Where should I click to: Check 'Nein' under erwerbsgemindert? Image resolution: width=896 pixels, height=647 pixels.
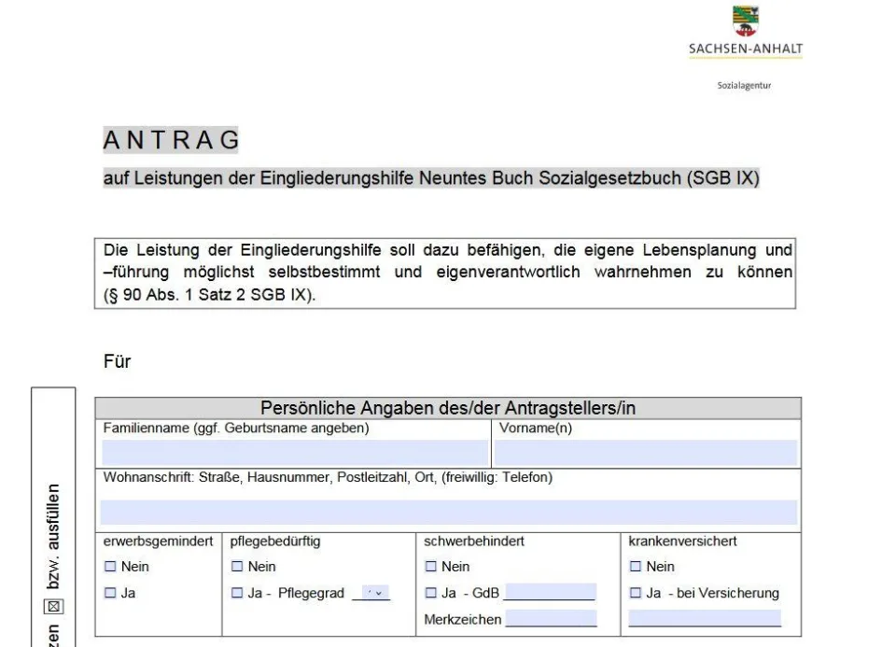pyautogui.click(x=109, y=567)
